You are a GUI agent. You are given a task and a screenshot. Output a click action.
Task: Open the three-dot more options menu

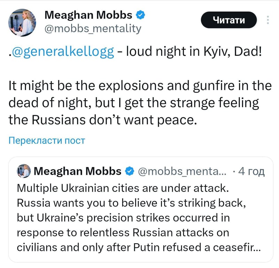[x=268, y=20]
